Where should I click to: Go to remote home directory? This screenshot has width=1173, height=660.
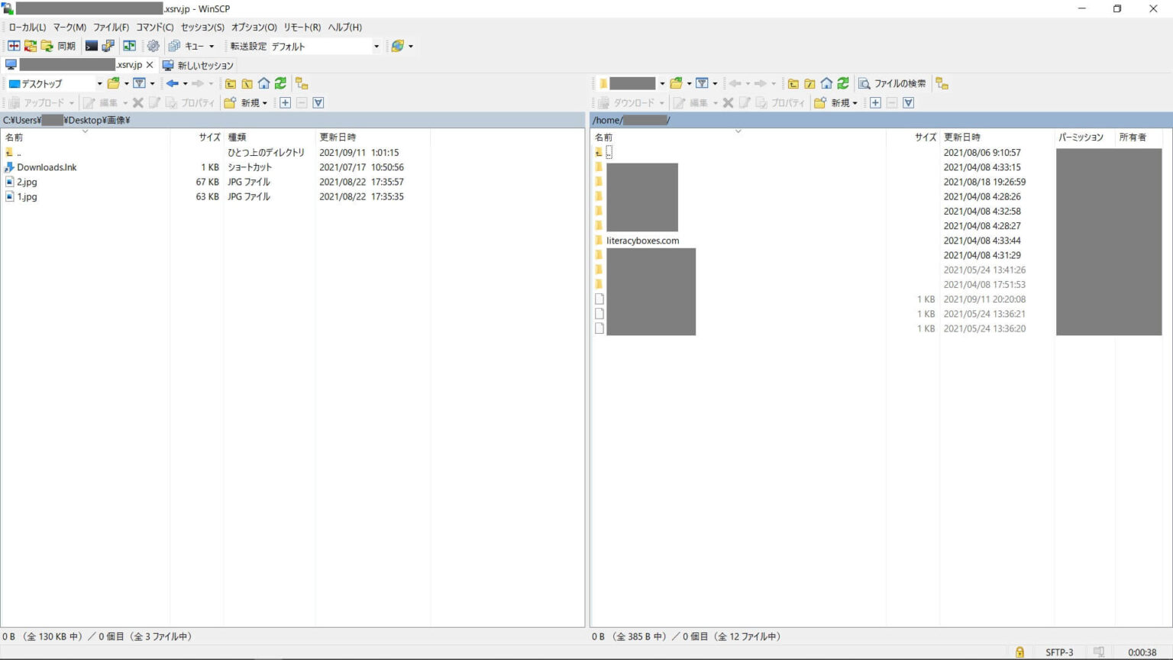pyautogui.click(x=826, y=83)
